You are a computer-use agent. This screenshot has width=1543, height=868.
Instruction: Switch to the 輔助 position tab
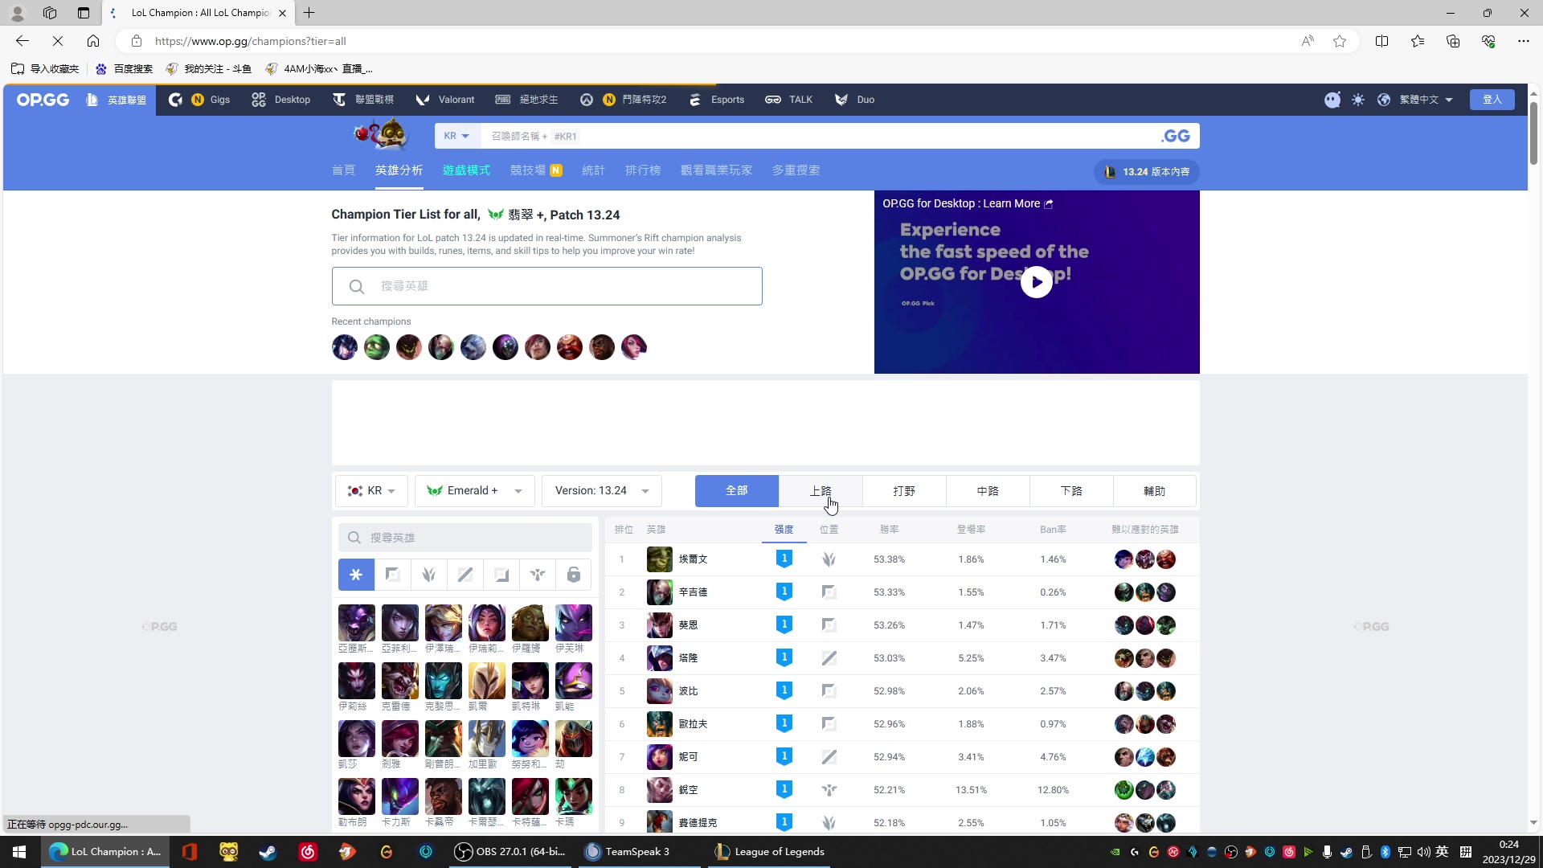(x=1154, y=491)
